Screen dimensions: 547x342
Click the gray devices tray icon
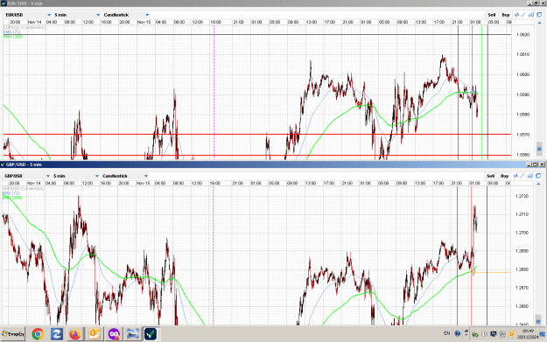click(502, 334)
